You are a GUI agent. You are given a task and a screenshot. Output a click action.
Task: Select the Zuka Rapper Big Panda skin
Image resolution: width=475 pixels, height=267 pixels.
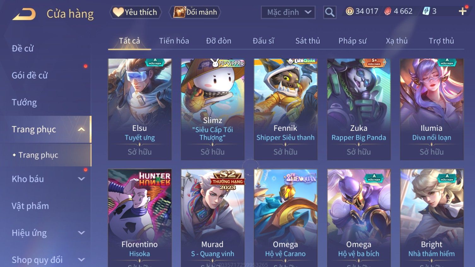[359, 109]
